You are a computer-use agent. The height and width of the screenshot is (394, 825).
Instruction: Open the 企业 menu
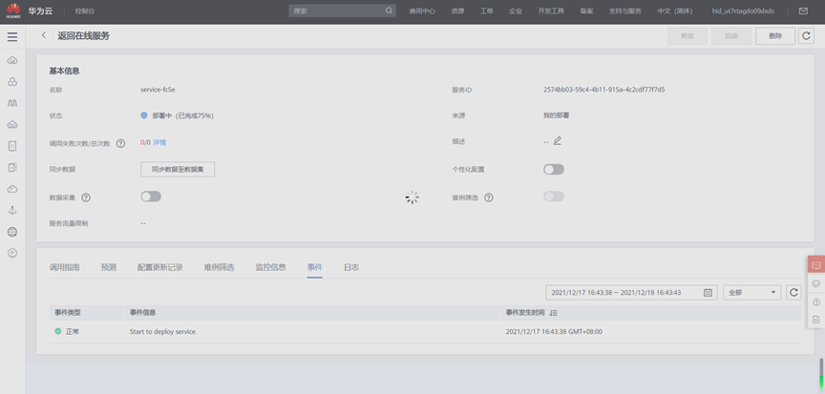[x=516, y=11]
